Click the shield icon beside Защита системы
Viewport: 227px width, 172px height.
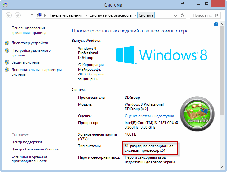[x=7, y=62]
